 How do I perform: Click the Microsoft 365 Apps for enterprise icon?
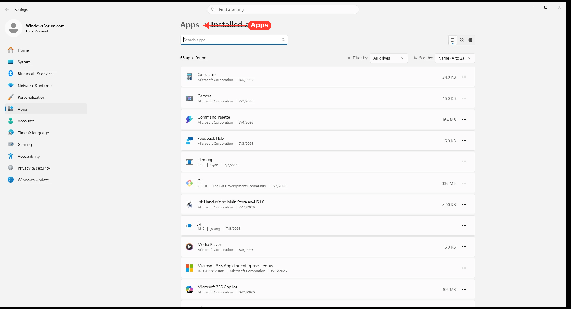(189, 268)
